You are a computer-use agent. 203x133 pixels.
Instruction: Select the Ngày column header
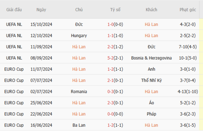(41, 10)
